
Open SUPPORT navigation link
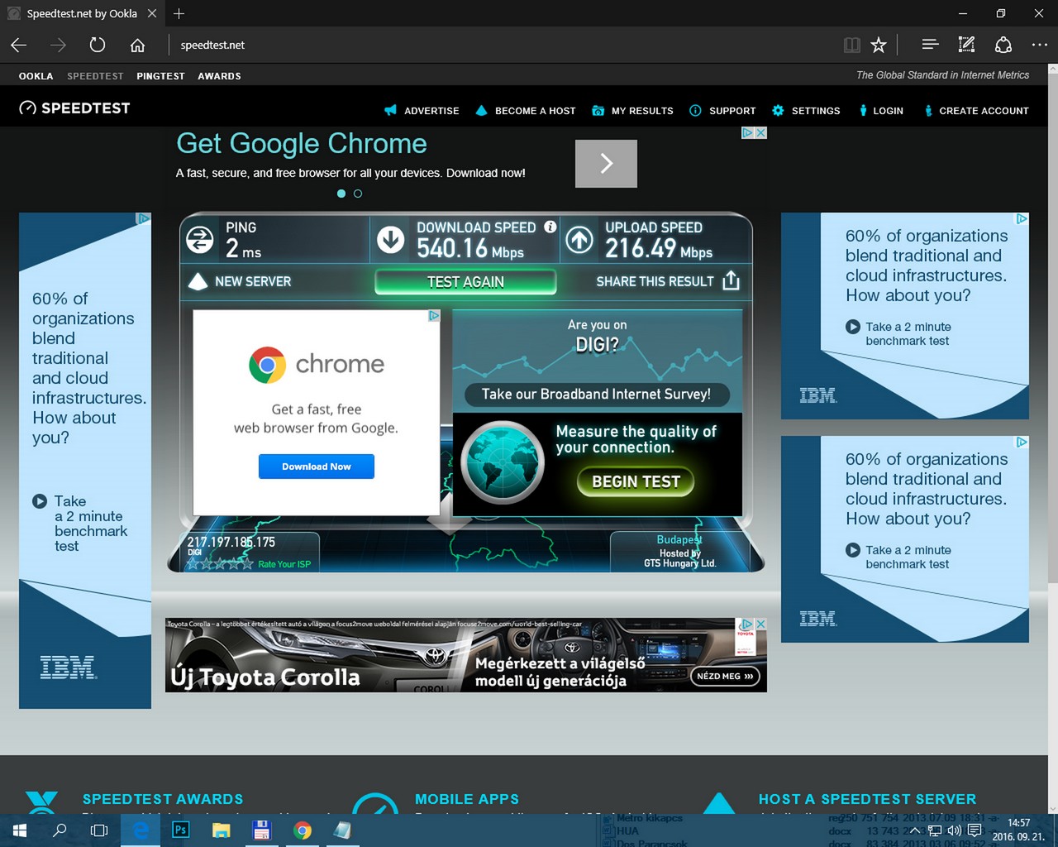722,111
